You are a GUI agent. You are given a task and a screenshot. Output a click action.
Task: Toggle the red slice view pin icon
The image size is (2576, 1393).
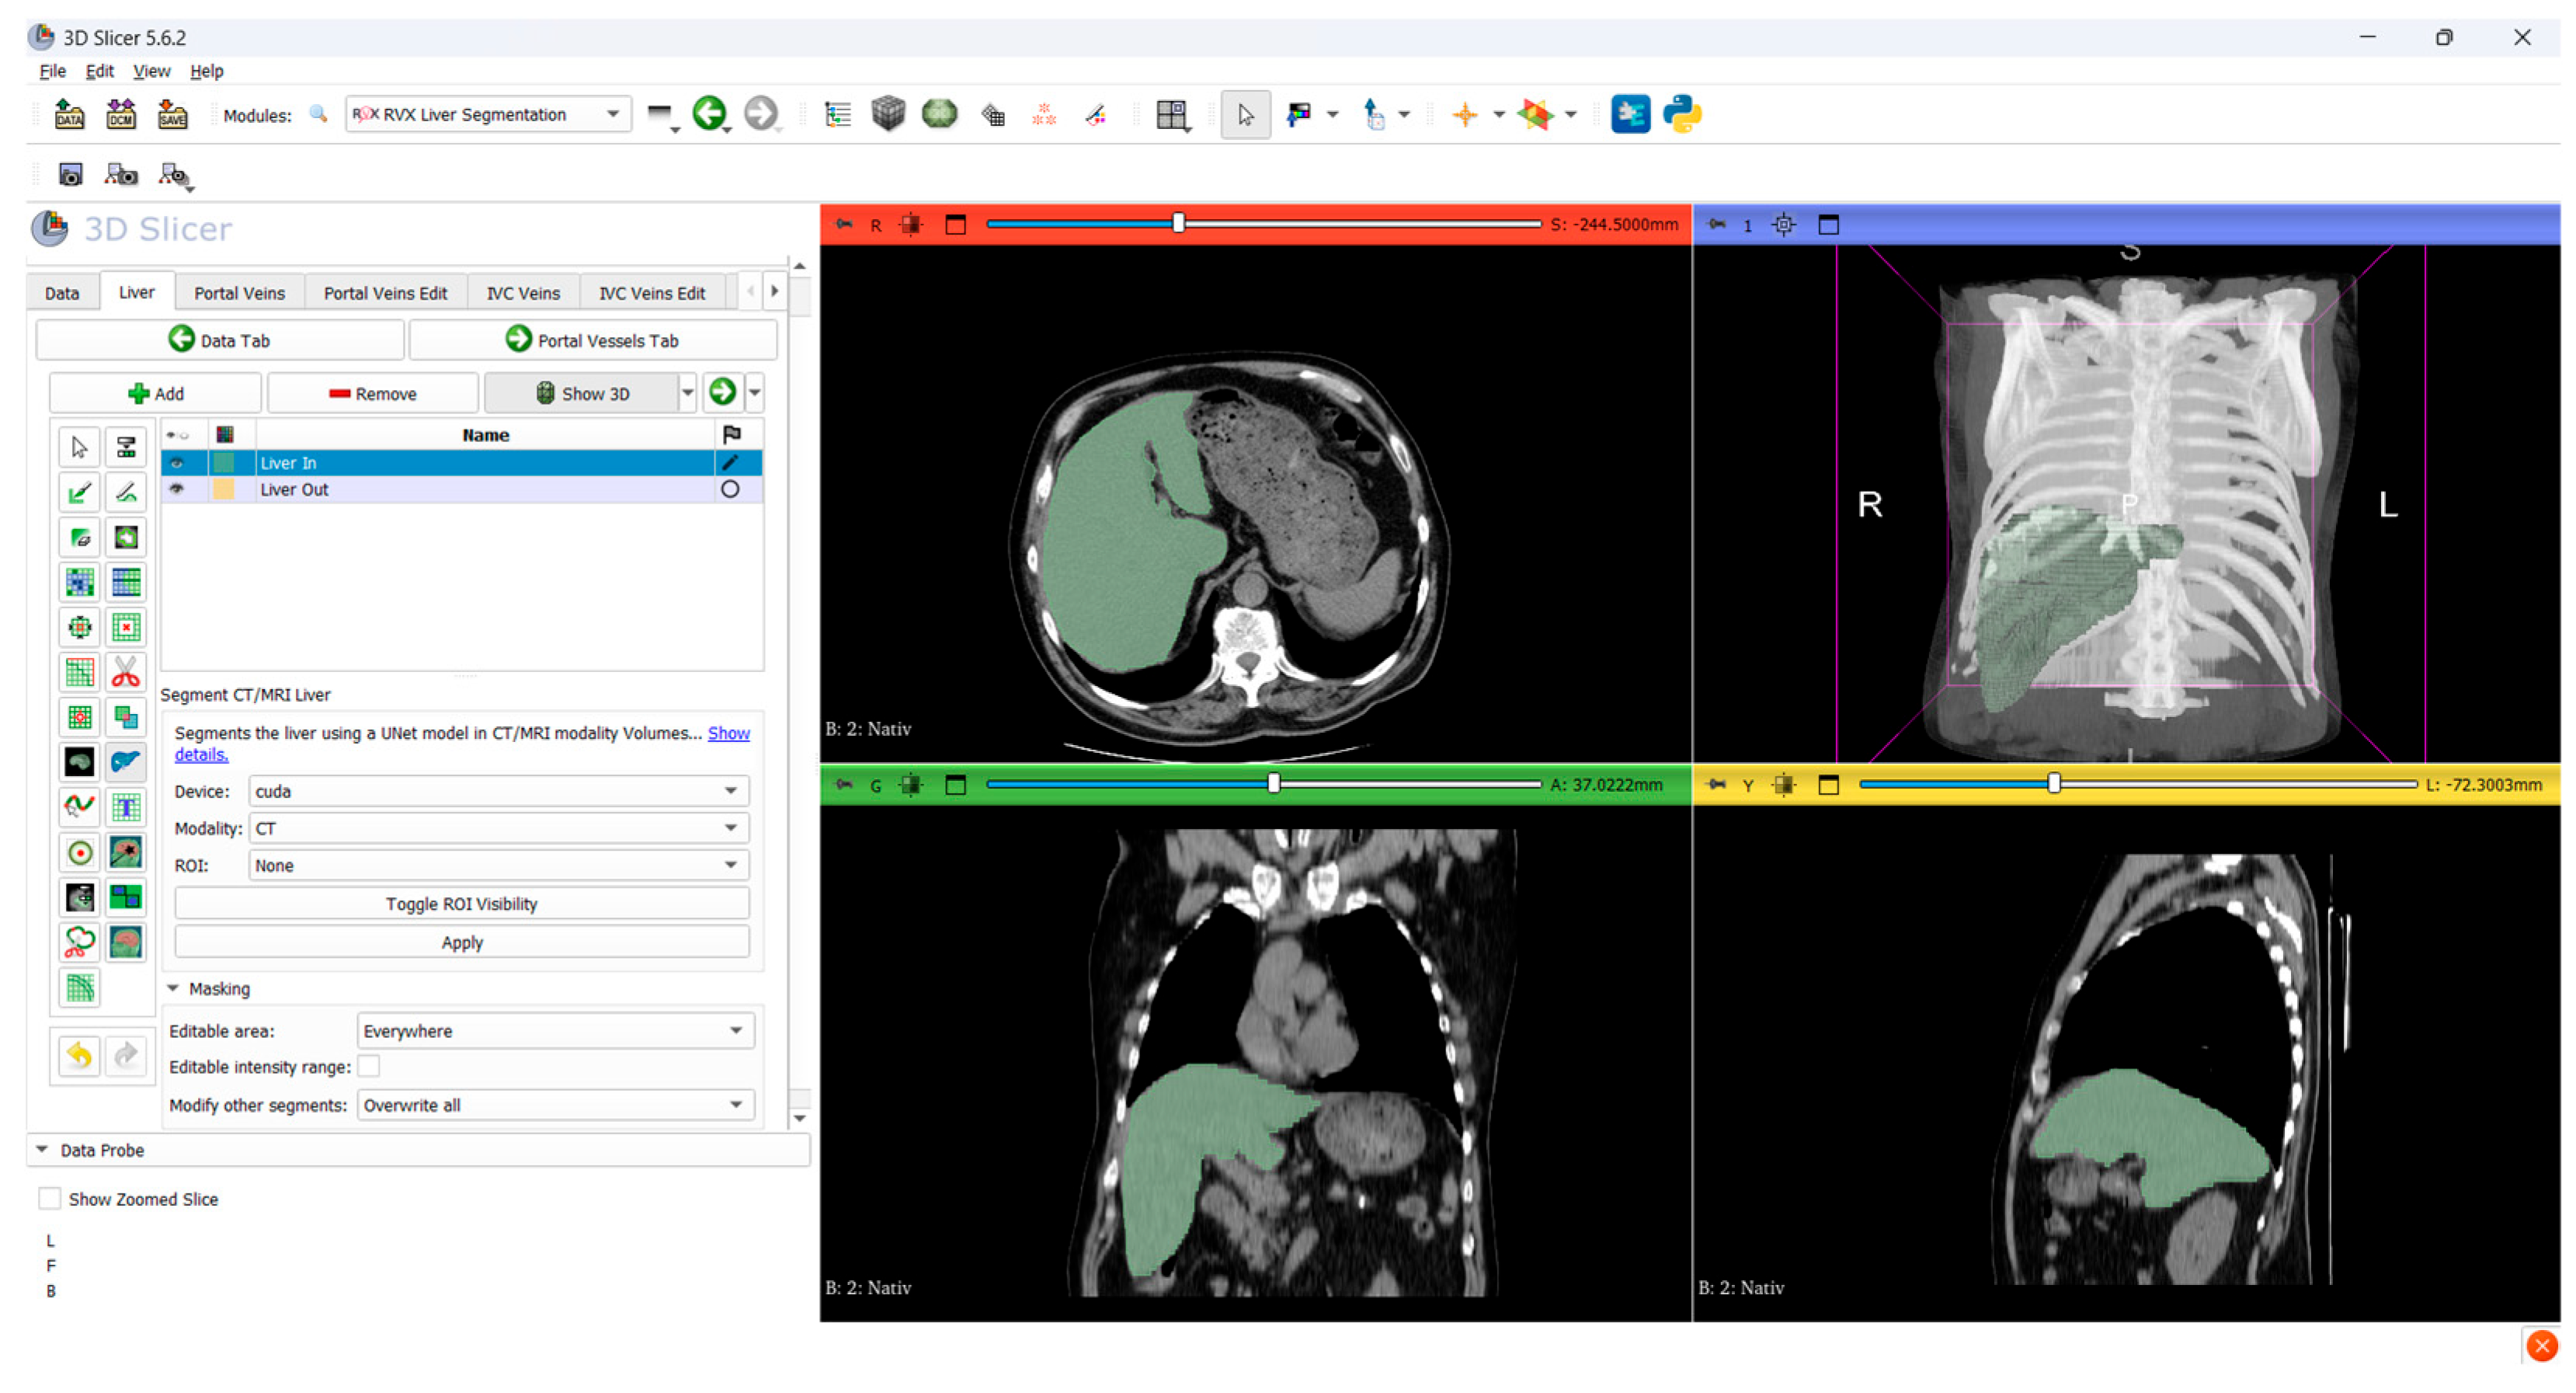pos(843,225)
